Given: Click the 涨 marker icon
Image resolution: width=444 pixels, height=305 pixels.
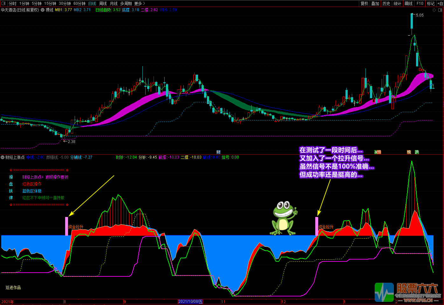Looking at the screenshot, I should 376,152.
